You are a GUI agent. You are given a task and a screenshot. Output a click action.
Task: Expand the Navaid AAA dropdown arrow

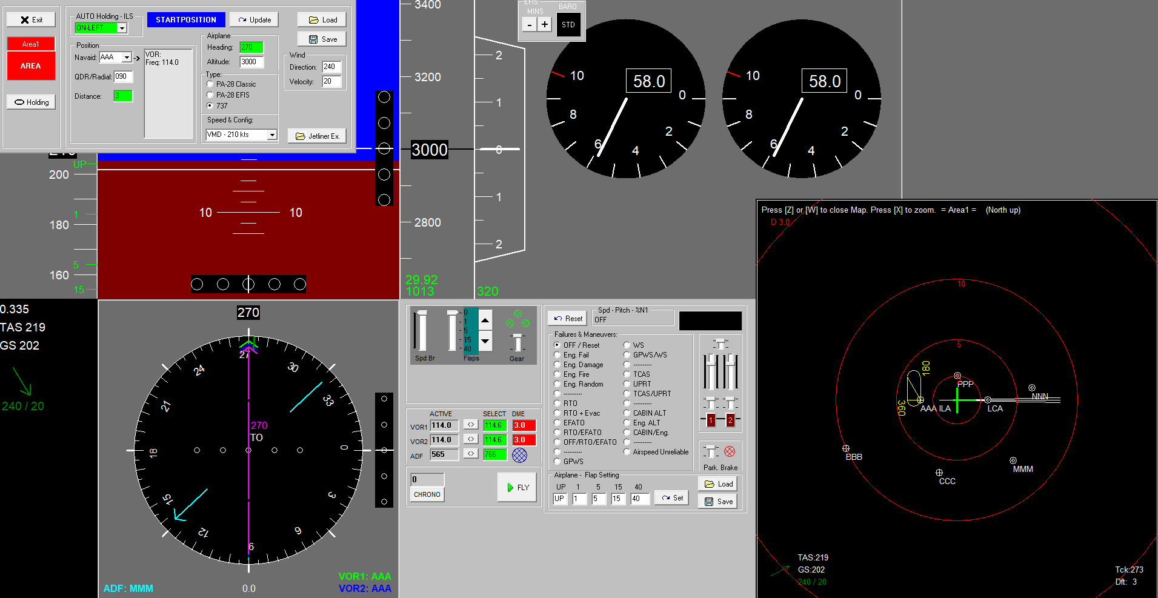tap(127, 58)
